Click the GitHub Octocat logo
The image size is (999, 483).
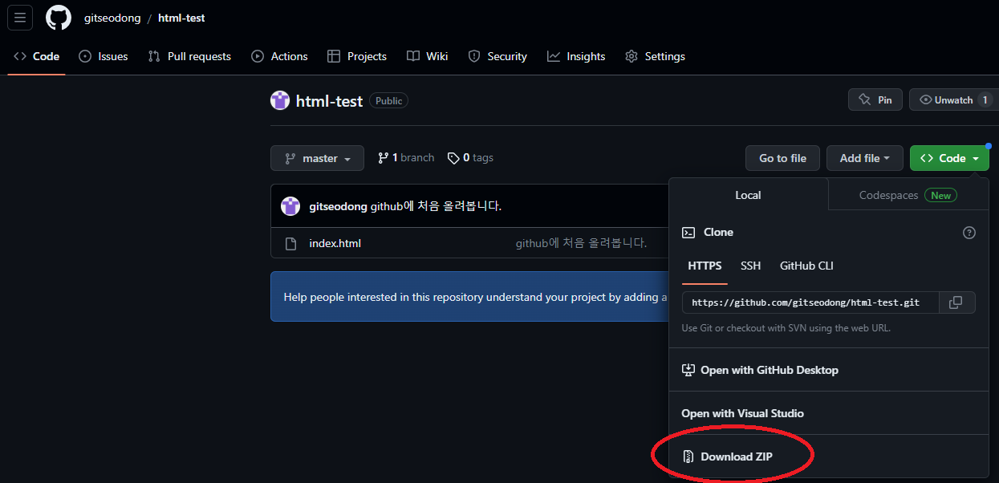(59, 18)
